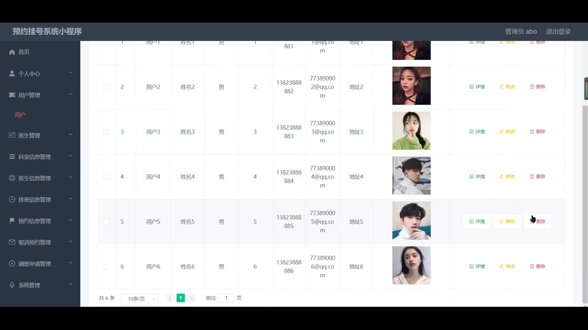Image resolution: width=588 pixels, height=330 pixels.
Task: Click 删除 for 用户5
Action: coord(537,222)
